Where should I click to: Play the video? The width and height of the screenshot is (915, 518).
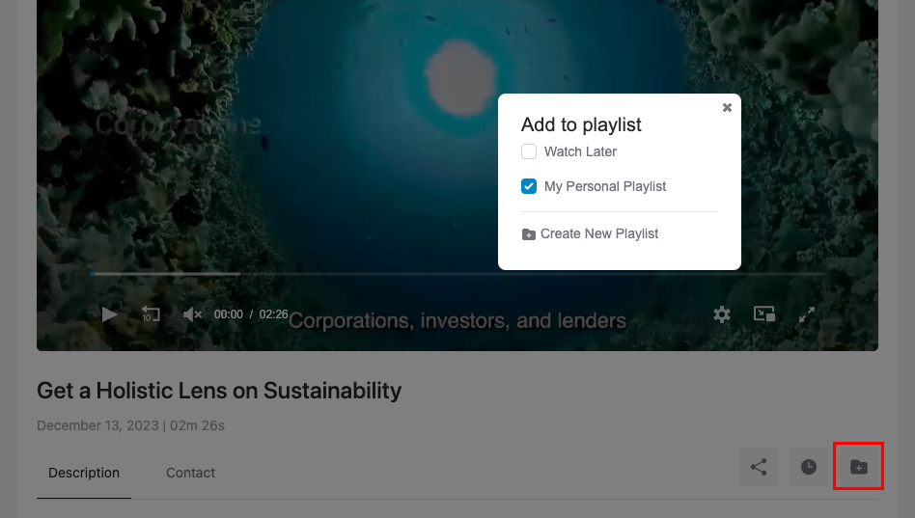point(110,314)
